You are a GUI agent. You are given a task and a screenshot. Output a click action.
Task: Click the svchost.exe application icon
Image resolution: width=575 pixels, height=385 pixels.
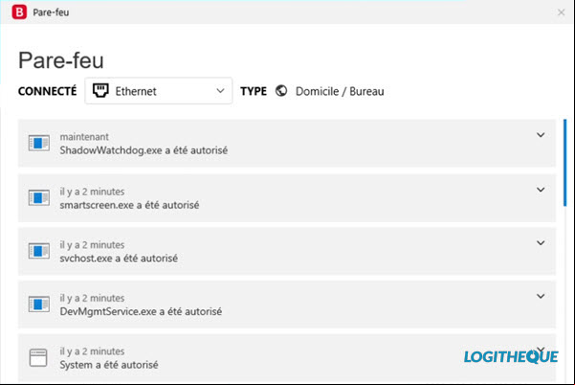click(39, 251)
